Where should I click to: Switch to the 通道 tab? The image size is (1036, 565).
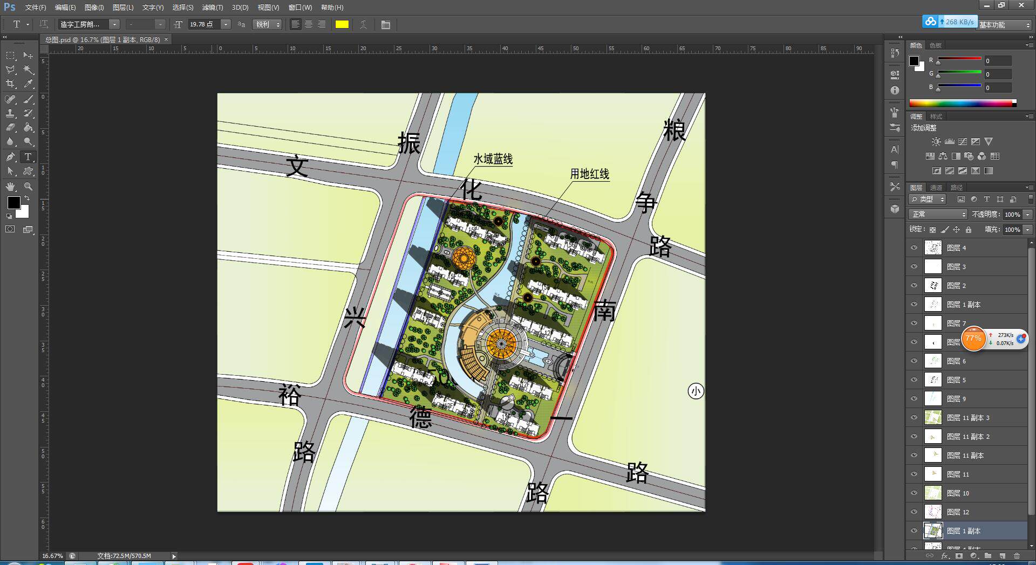936,188
